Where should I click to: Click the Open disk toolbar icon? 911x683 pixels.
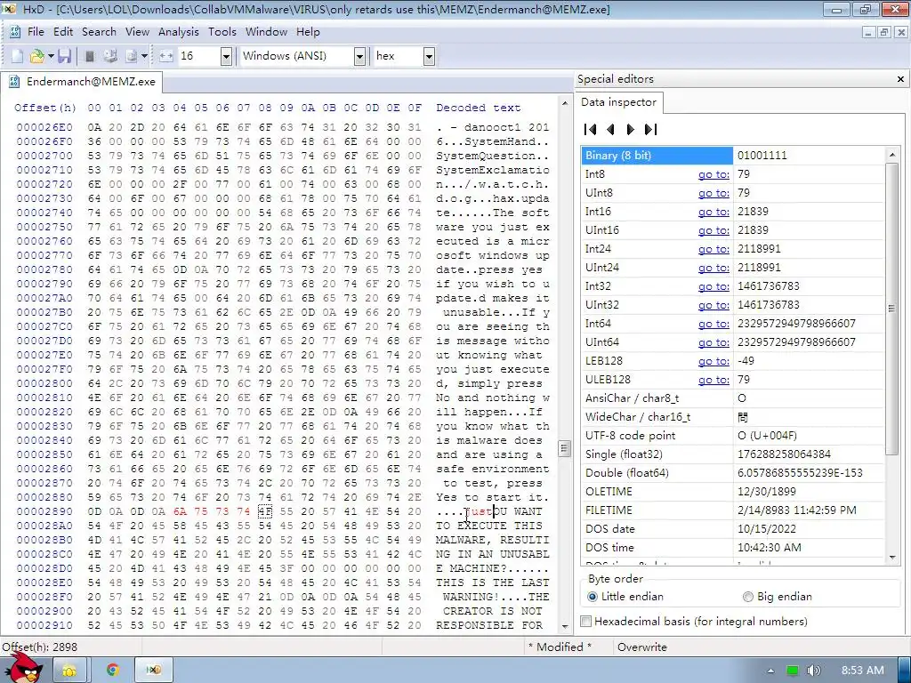point(110,56)
